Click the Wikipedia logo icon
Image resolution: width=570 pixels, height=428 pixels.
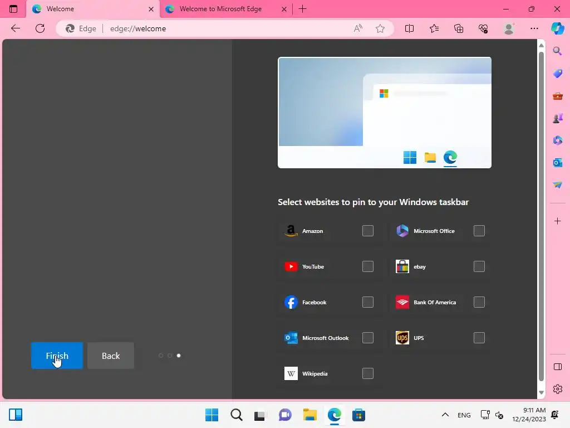pos(291,373)
